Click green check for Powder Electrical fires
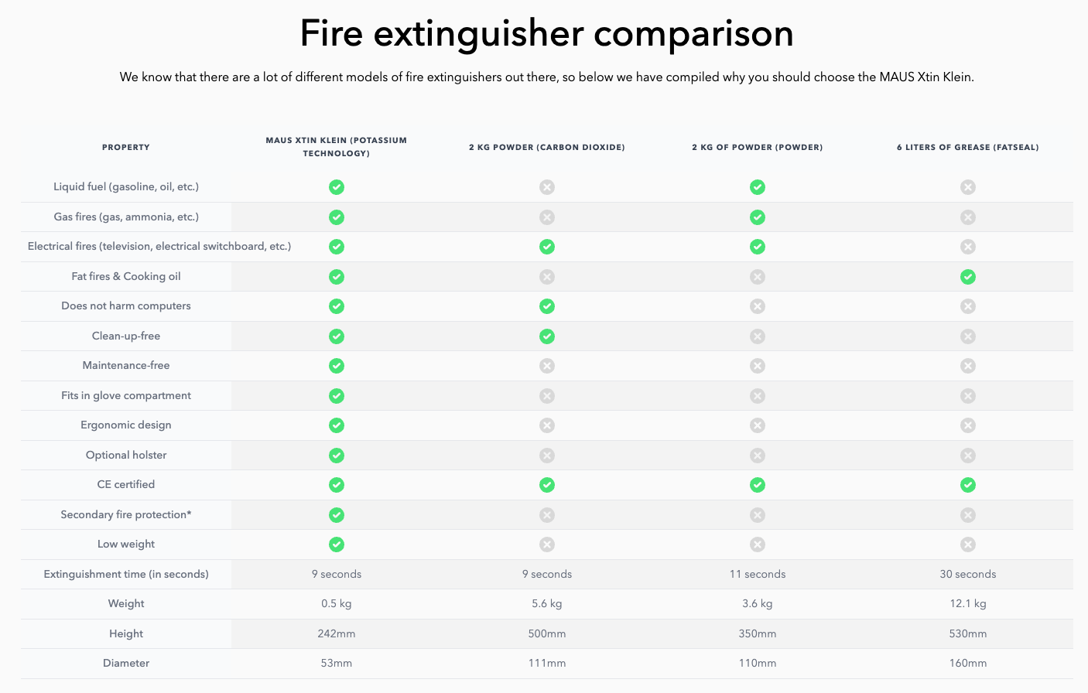The height and width of the screenshot is (693, 1088). pyautogui.click(x=758, y=247)
